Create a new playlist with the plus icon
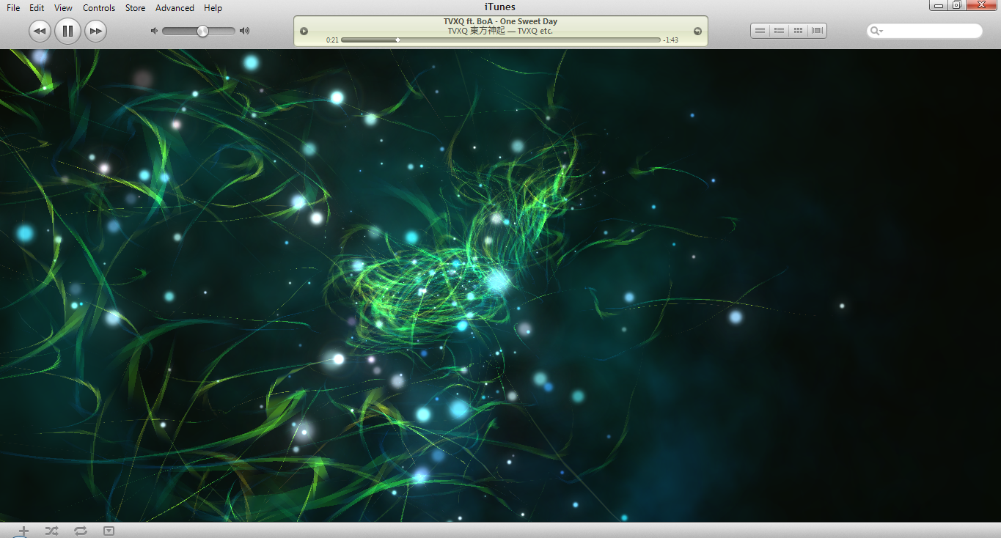Screen dimensions: 1001x538 (23, 530)
